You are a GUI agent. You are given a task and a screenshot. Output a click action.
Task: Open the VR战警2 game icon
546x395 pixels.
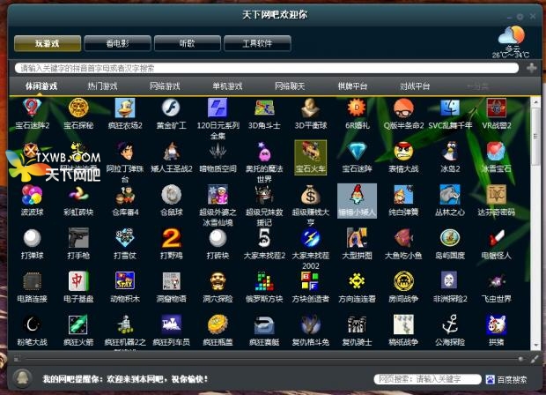(x=496, y=108)
